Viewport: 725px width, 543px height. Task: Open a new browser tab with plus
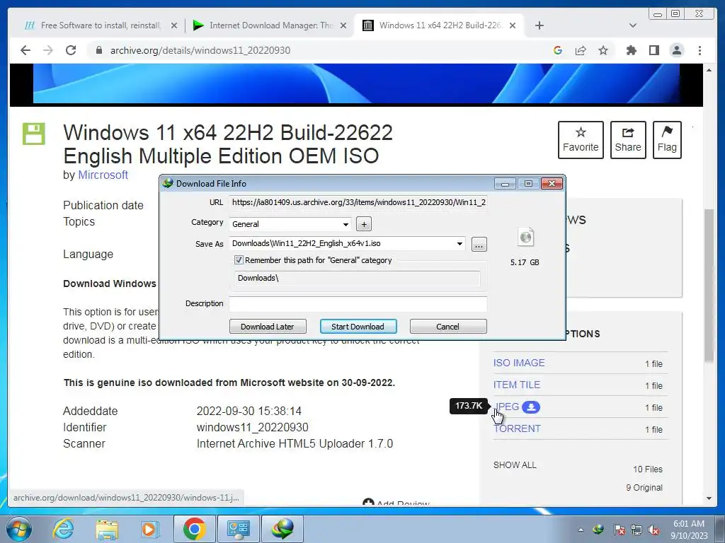[539, 25]
